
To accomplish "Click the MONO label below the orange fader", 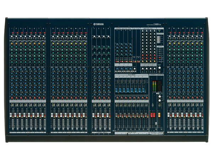I will 160,132.
